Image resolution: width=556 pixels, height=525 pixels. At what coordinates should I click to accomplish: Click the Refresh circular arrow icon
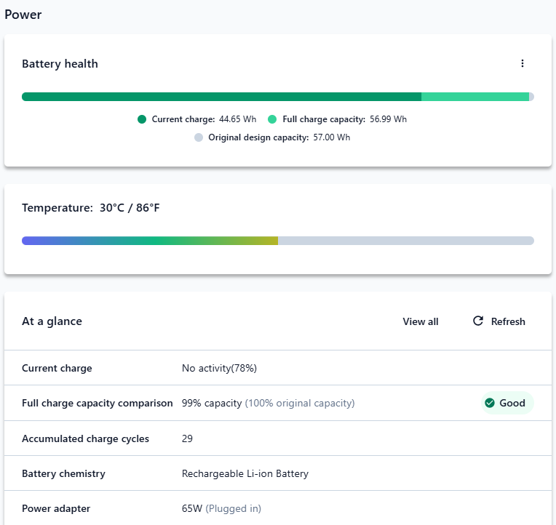tap(478, 321)
